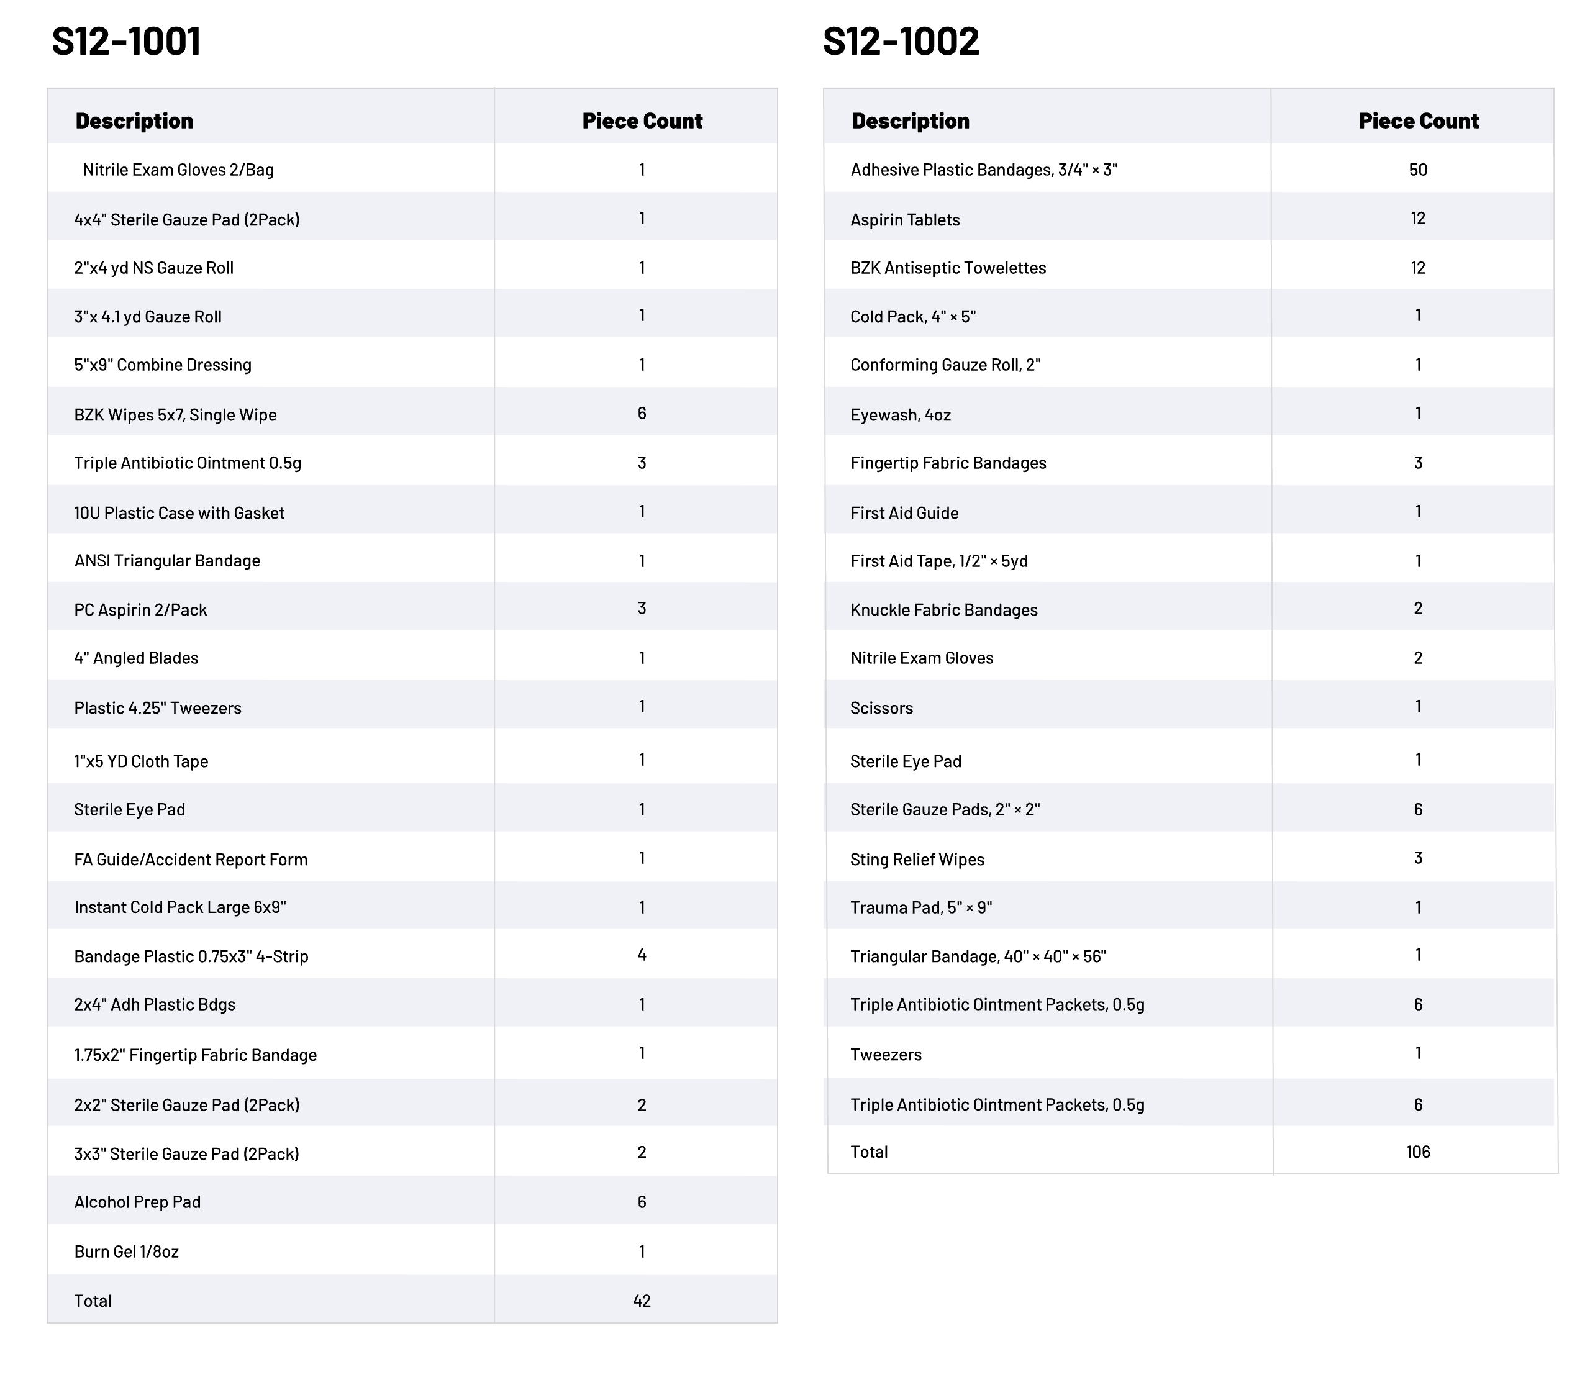1590x1390 pixels.
Task: Select the PC Aspirin 2/Pack row
Action: click(x=140, y=610)
